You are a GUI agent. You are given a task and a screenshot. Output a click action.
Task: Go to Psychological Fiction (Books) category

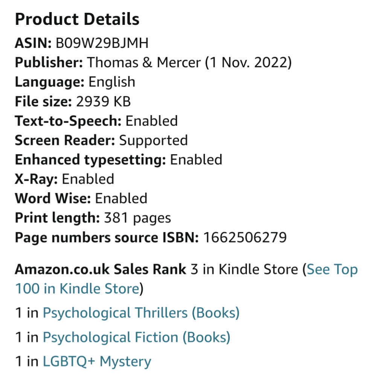point(136,337)
